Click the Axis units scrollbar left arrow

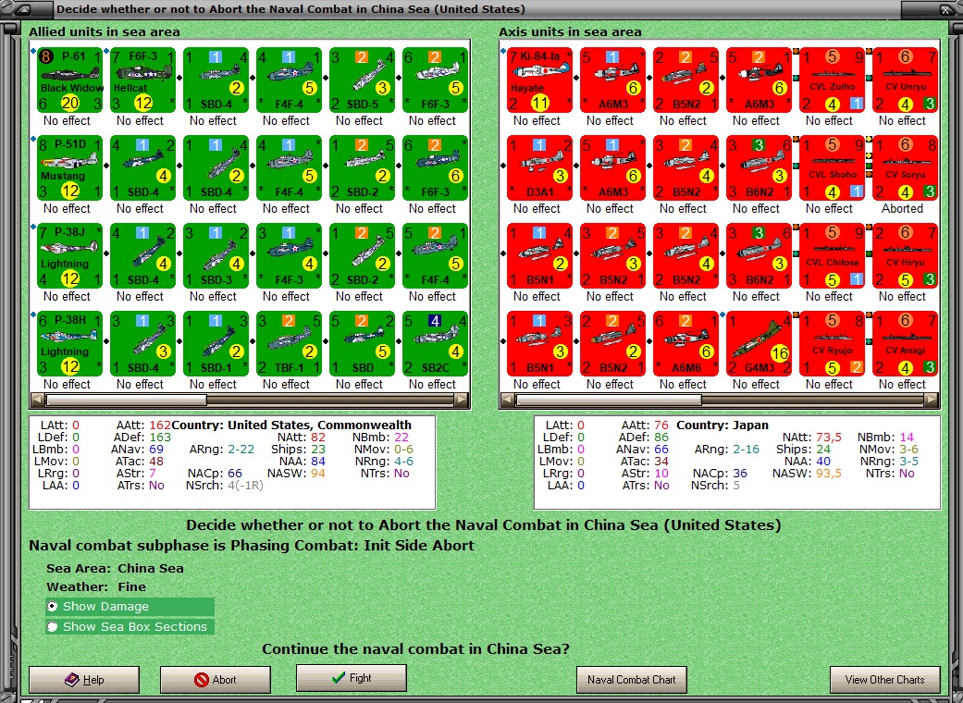tap(507, 400)
